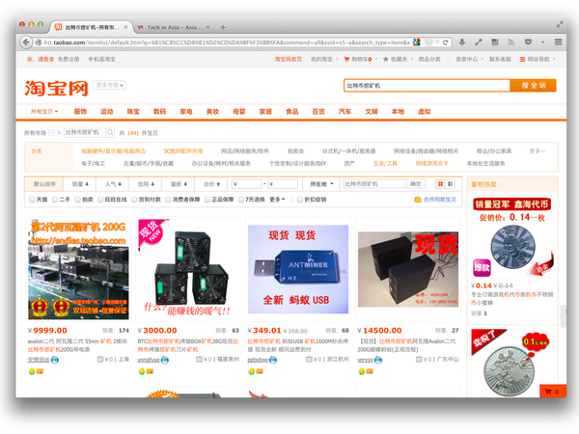Click the site identity globe icon in address bar
579x434 pixels.
[38, 42]
